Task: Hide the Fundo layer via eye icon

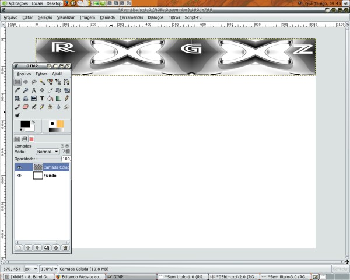Action: pos(19,176)
